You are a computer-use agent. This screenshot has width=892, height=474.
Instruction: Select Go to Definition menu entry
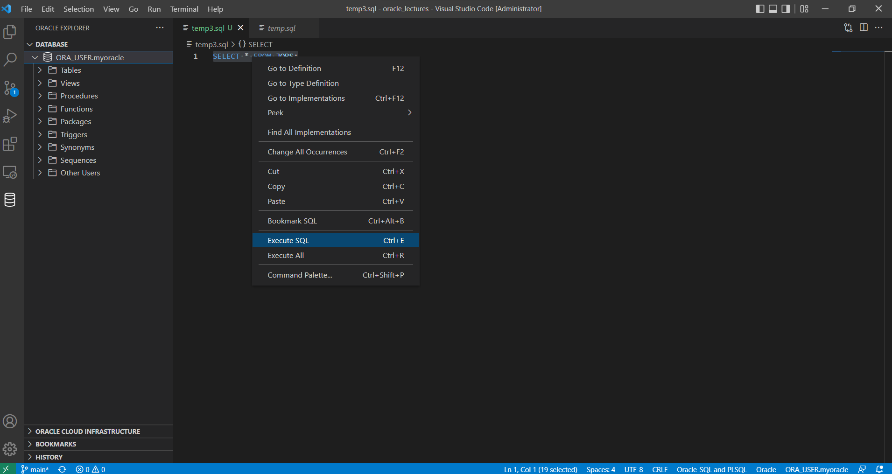click(x=336, y=68)
